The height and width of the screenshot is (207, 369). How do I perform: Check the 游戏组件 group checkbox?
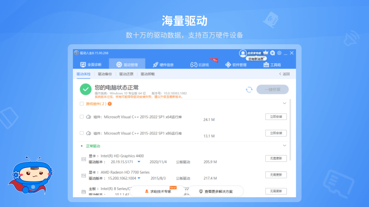[82, 104]
